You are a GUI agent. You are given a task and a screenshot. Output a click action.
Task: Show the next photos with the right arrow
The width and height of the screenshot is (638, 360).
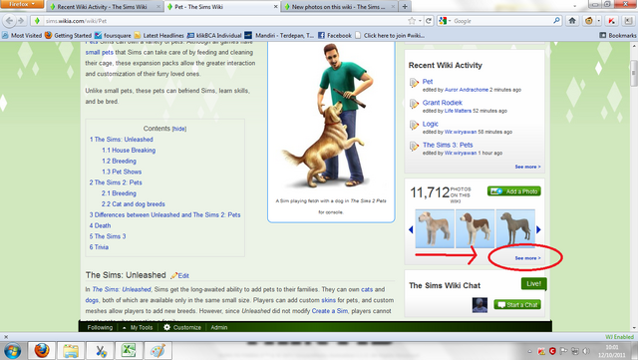click(x=538, y=229)
